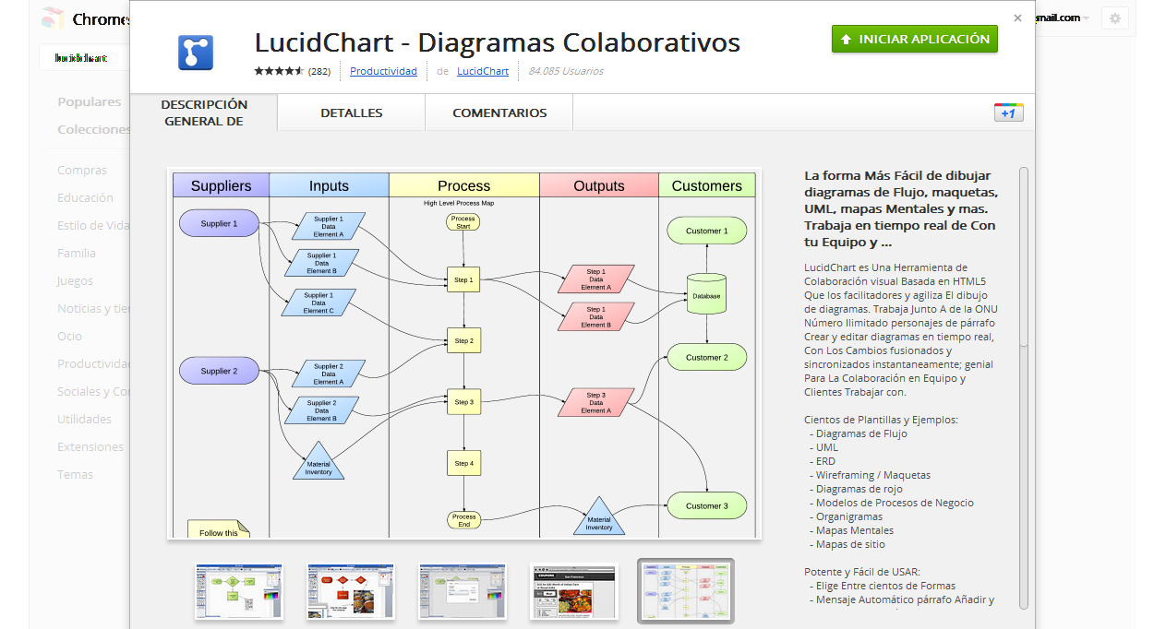Click the star rating next to (282)
This screenshot has height=629, width=1166.
point(277,69)
